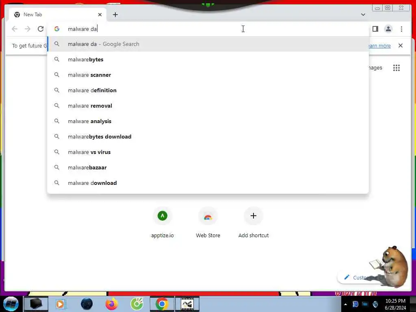Open the apptize.io shortcut

[162, 222]
